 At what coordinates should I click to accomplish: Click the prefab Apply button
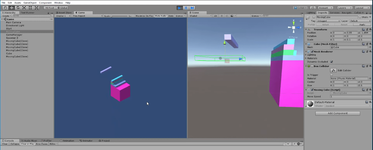click(x=362, y=25)
